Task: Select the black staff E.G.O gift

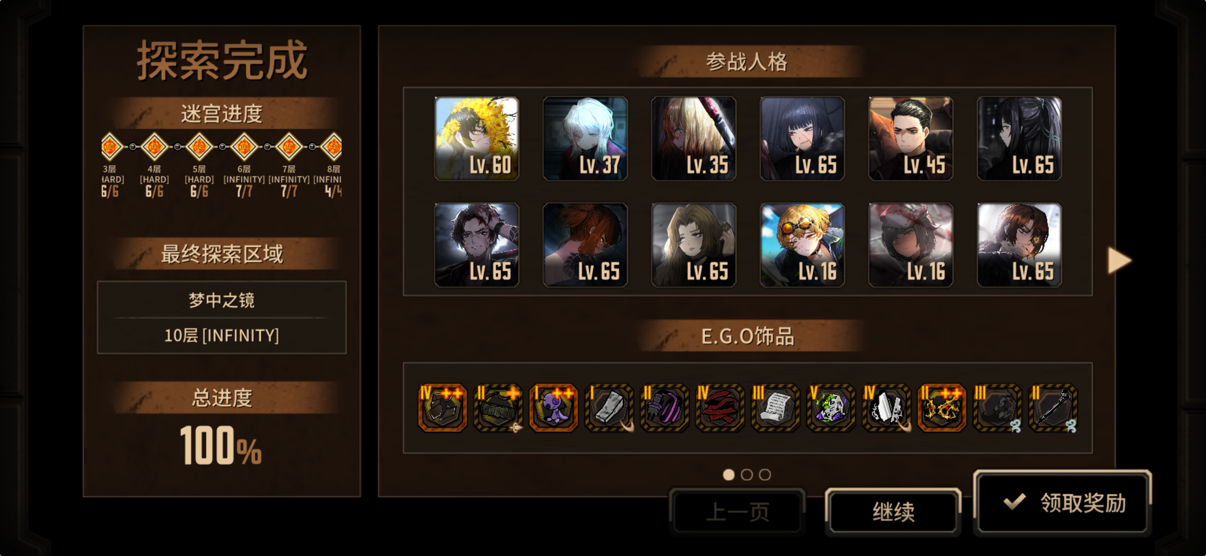Action: [1053, 408]
